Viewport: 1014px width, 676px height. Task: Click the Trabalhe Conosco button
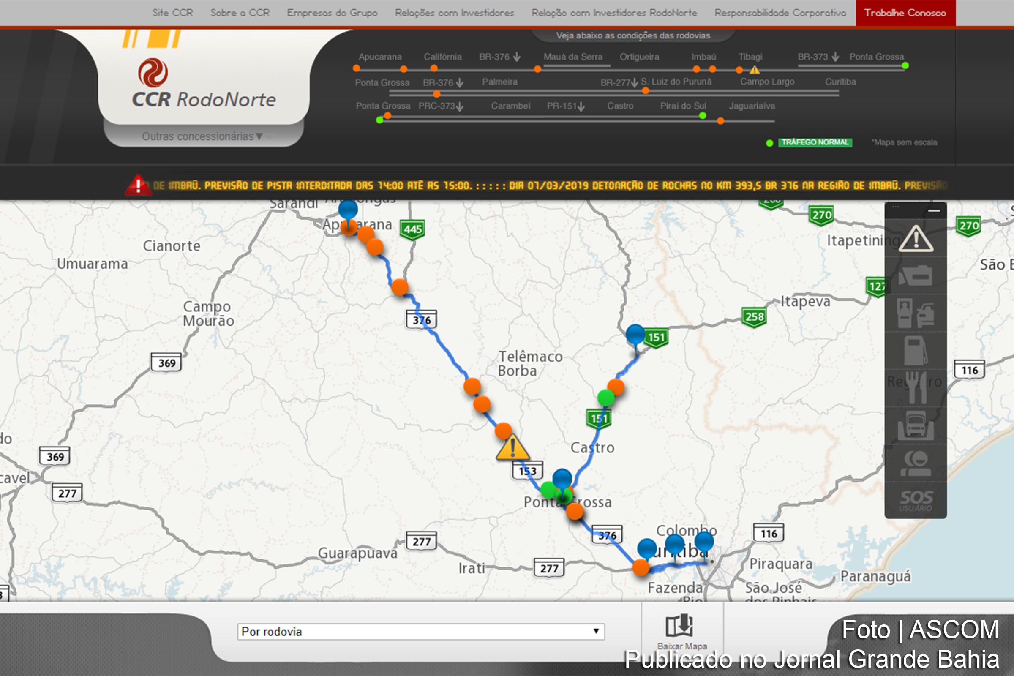905,13
